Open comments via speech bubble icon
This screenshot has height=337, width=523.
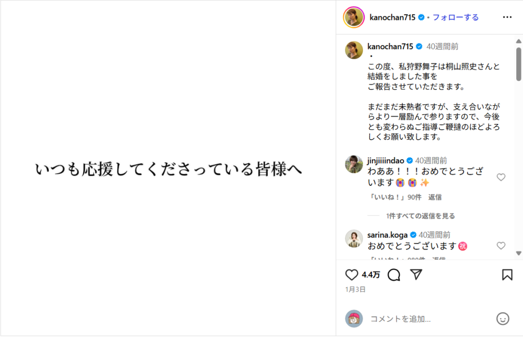click(x=394, y=275)
